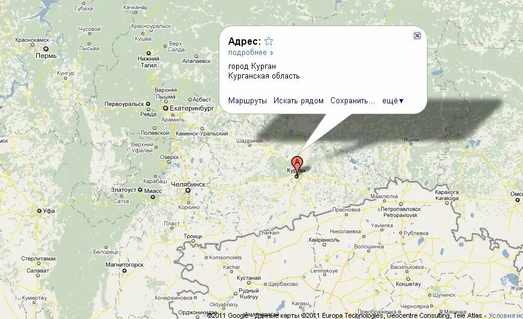Select the Нижний Тагил city marker
523x319 pixels.
149,53
